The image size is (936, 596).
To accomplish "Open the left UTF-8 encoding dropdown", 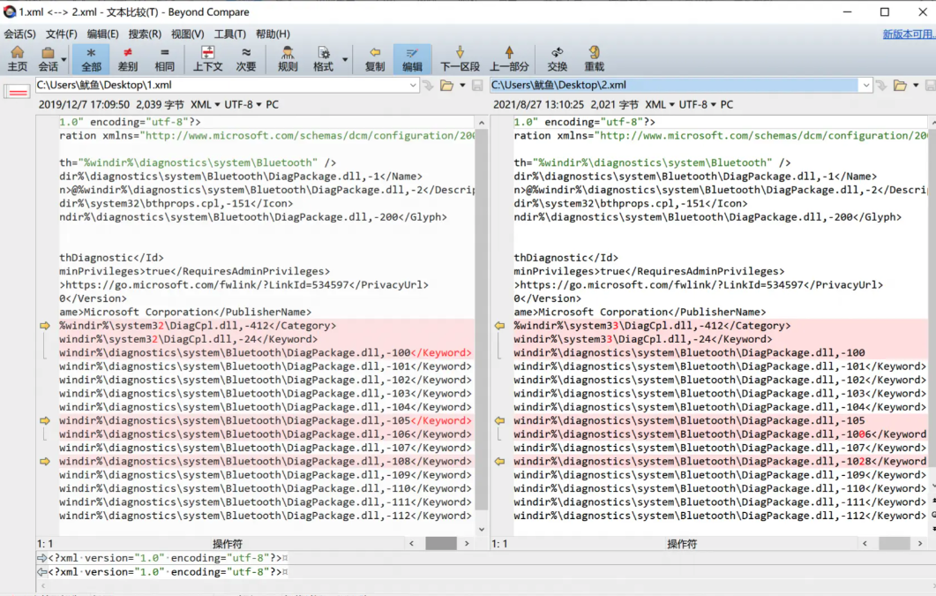I will (x=243, y=105).
